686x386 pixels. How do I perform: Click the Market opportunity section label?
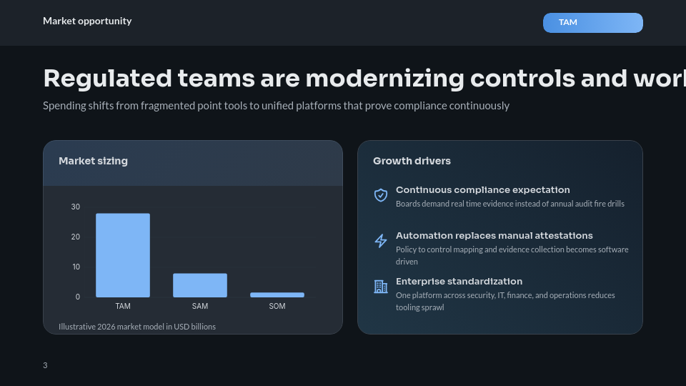(87, 21)
